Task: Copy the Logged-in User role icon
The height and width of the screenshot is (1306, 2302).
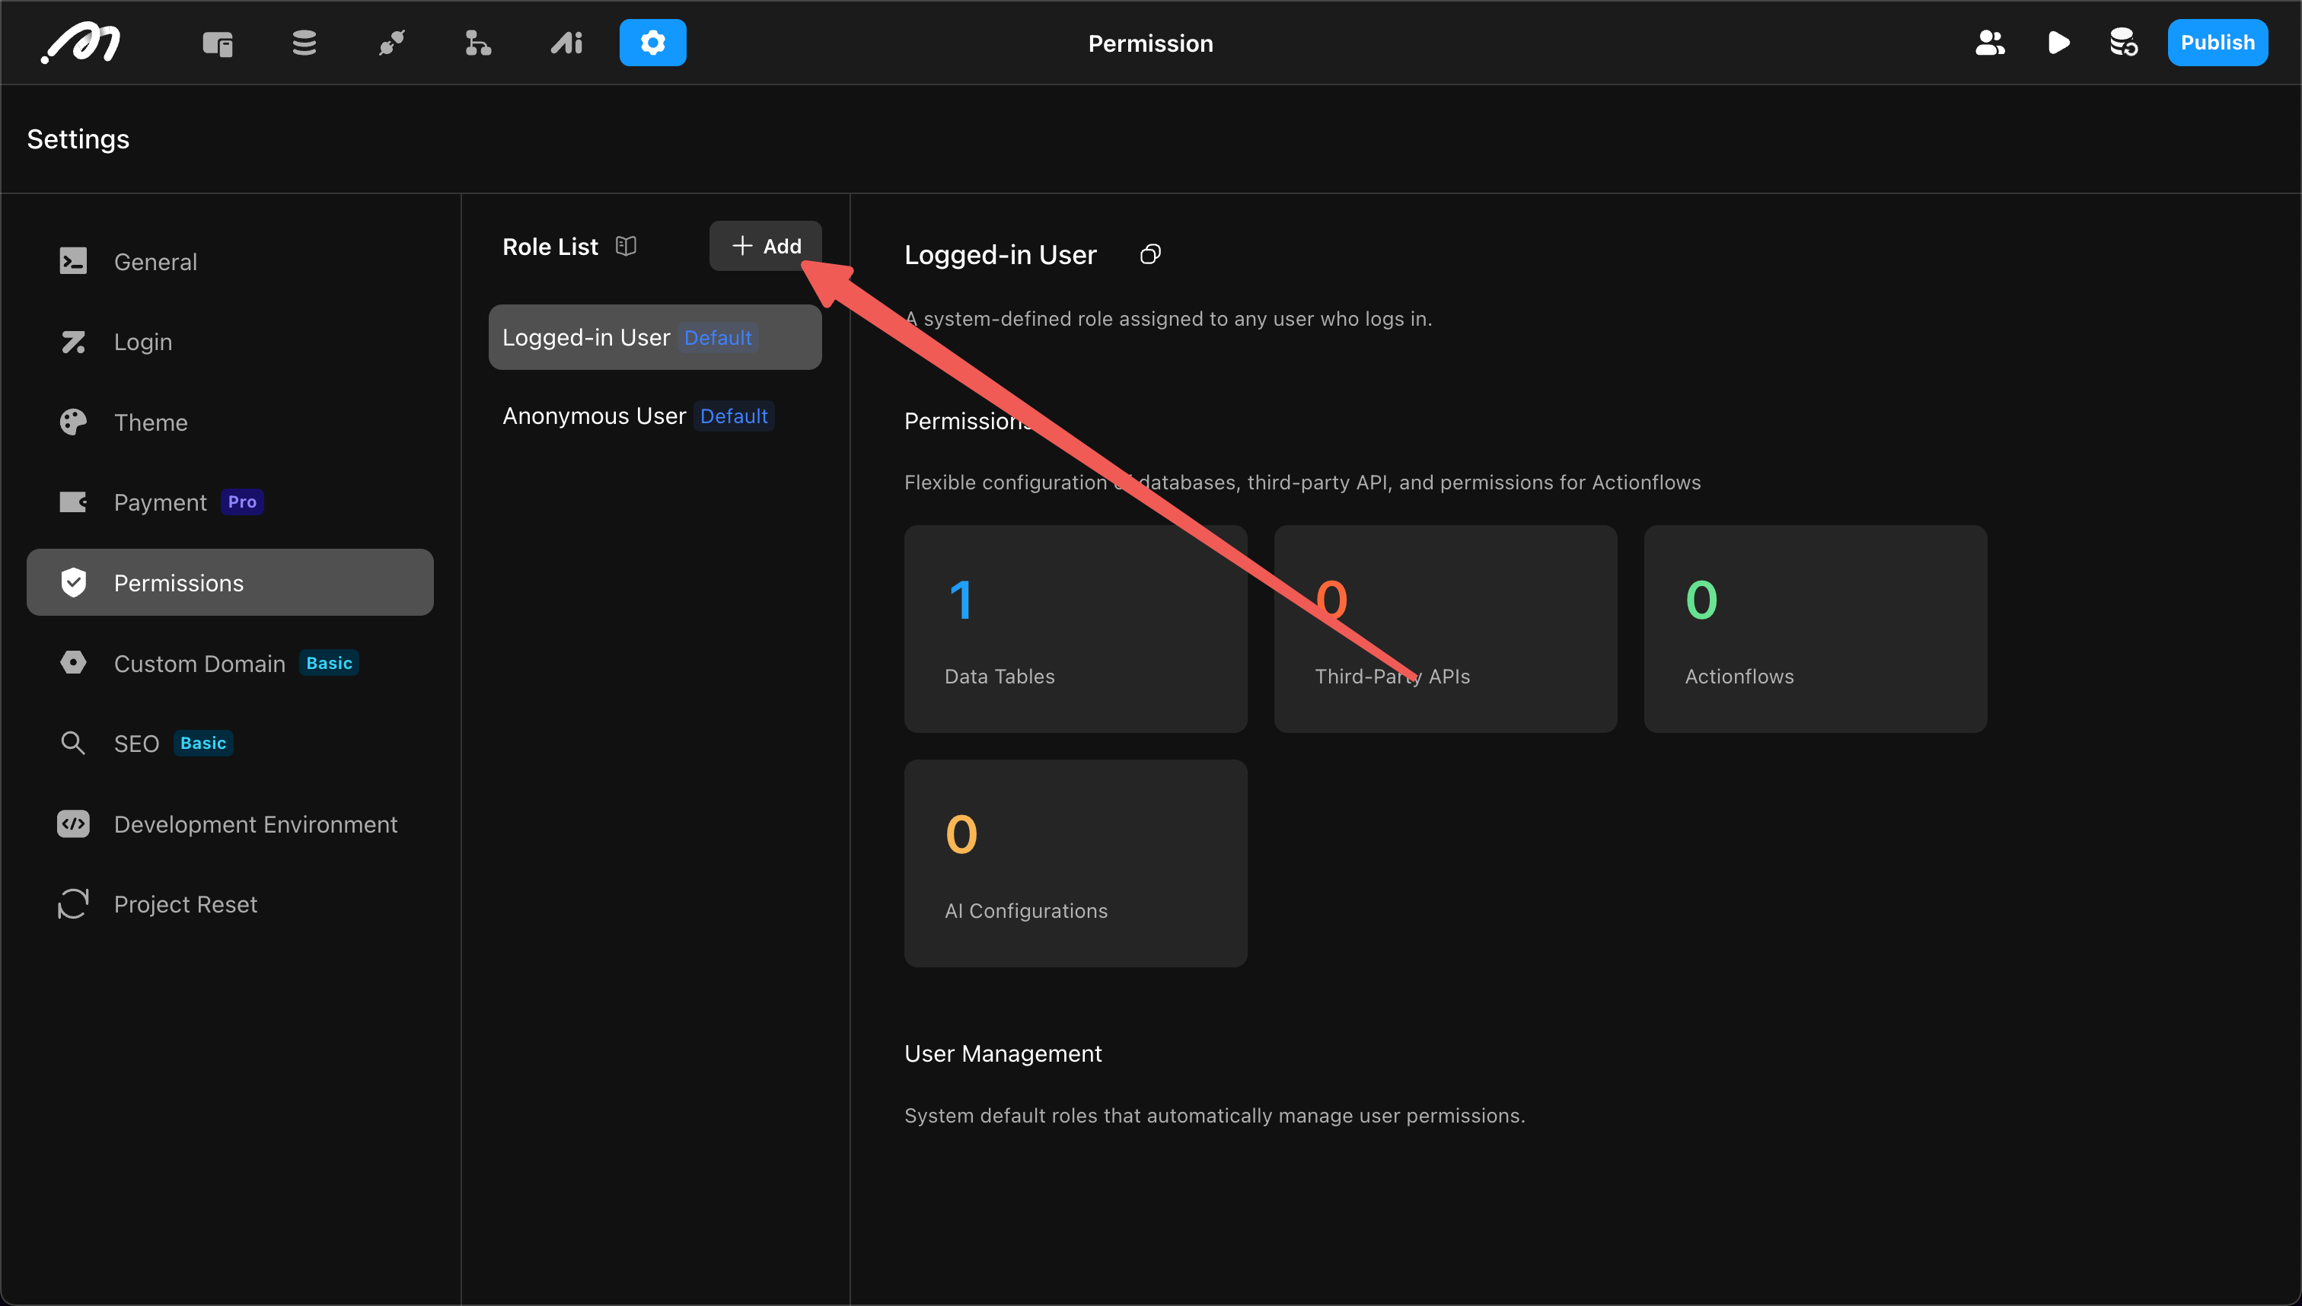Action: tap(1150, 255)
